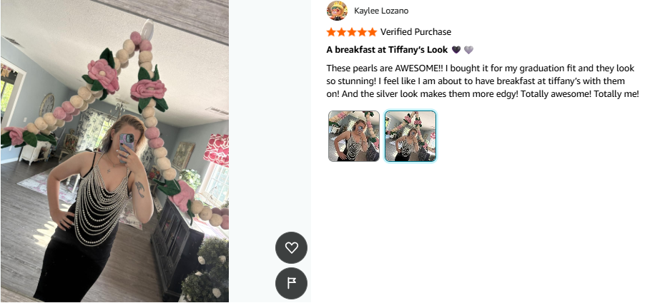
Task: Open Kaylee Lozano's profile avatar
Action: 337,11
